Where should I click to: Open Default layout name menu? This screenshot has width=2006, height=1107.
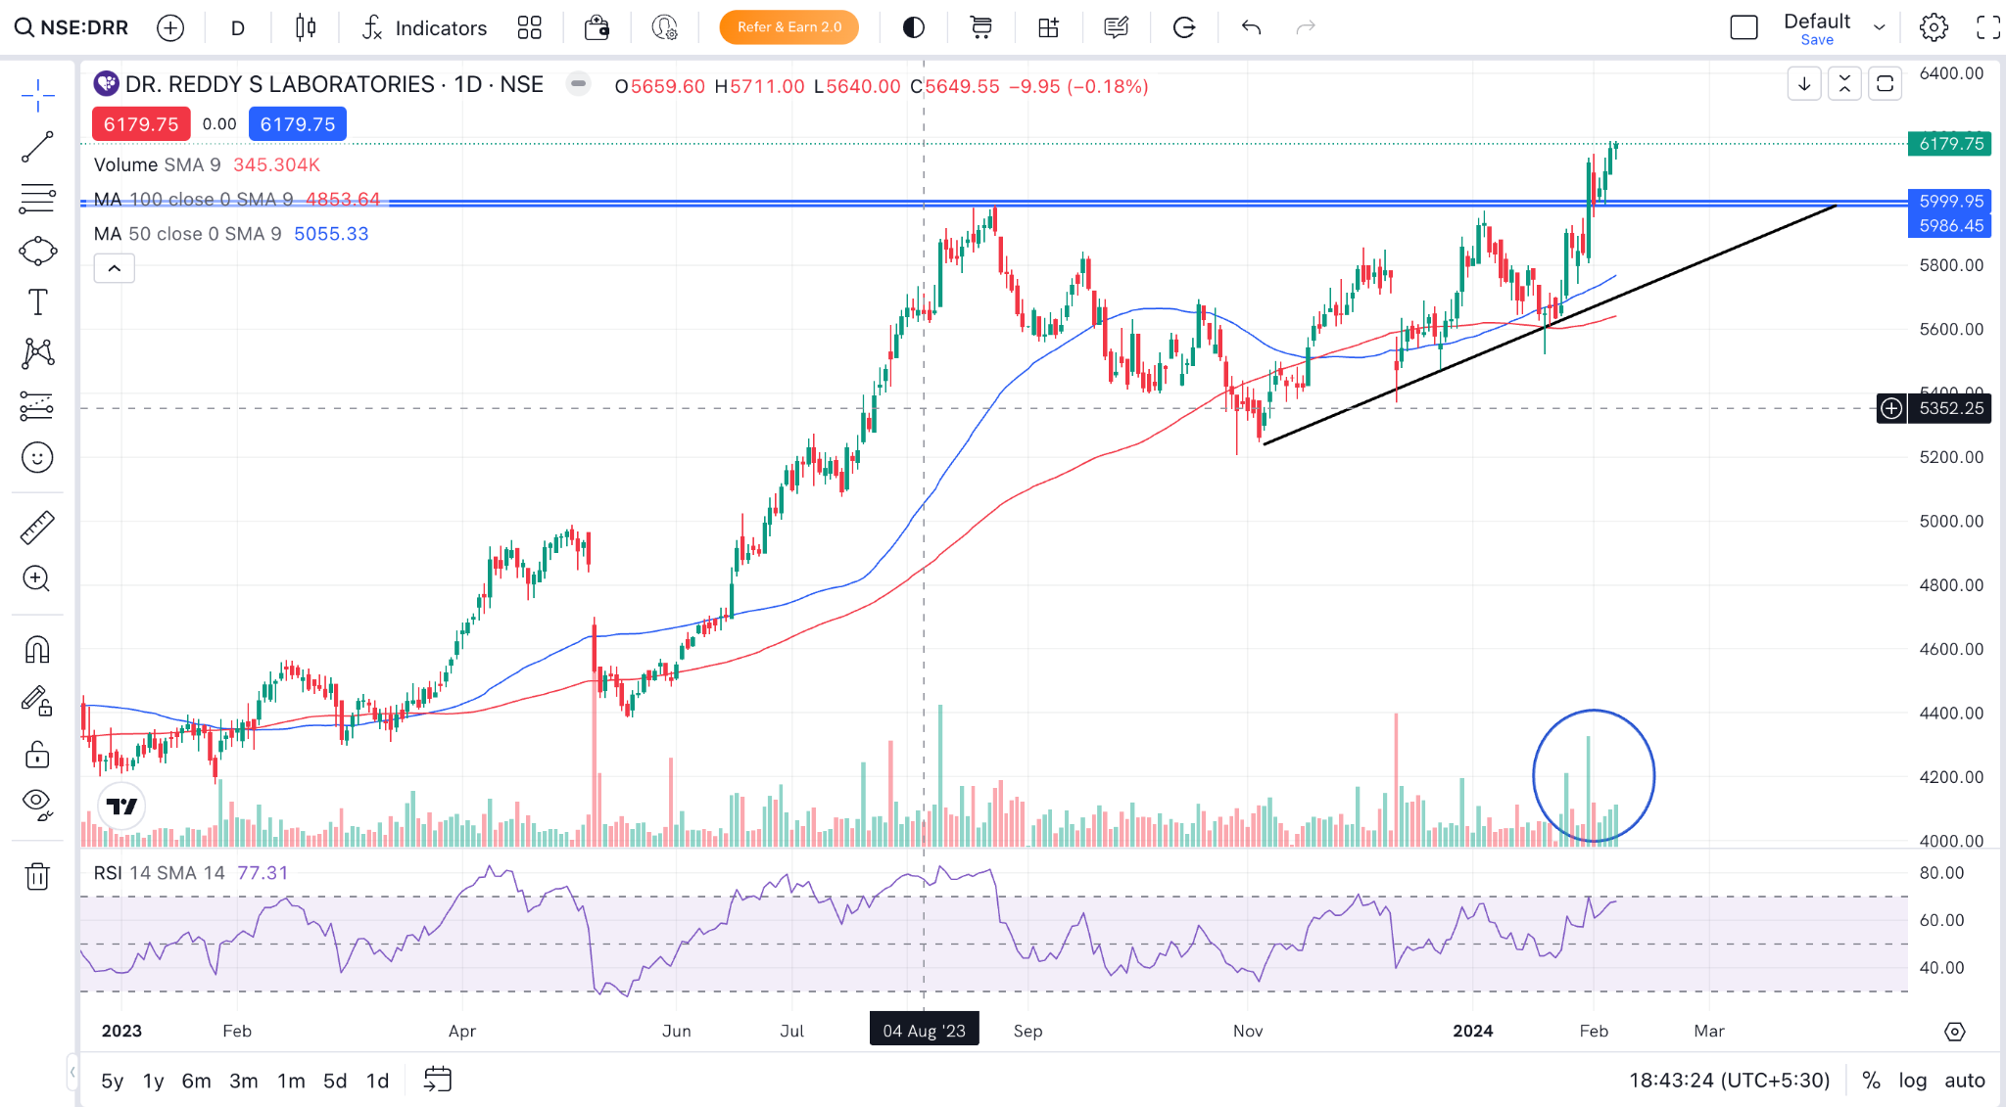(1817, 21)
